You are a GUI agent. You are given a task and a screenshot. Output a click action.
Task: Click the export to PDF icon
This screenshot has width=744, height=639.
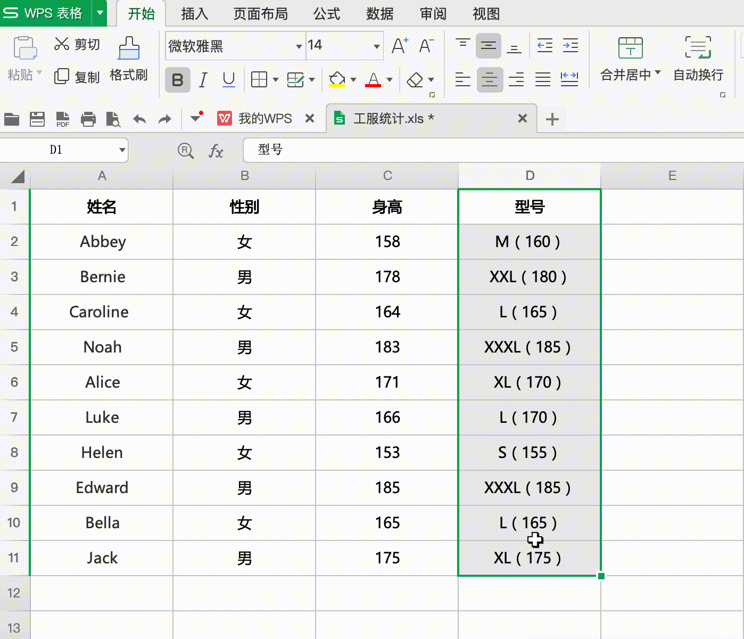[x=63, y=119]
